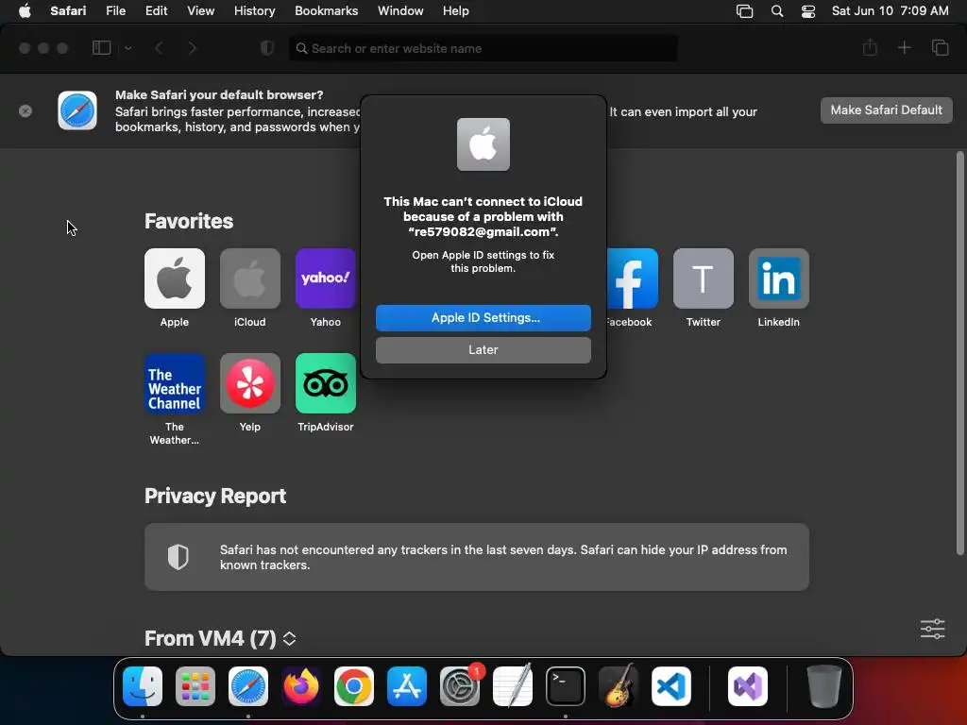Click the Favorites section heading

click(x=189, y=221)
